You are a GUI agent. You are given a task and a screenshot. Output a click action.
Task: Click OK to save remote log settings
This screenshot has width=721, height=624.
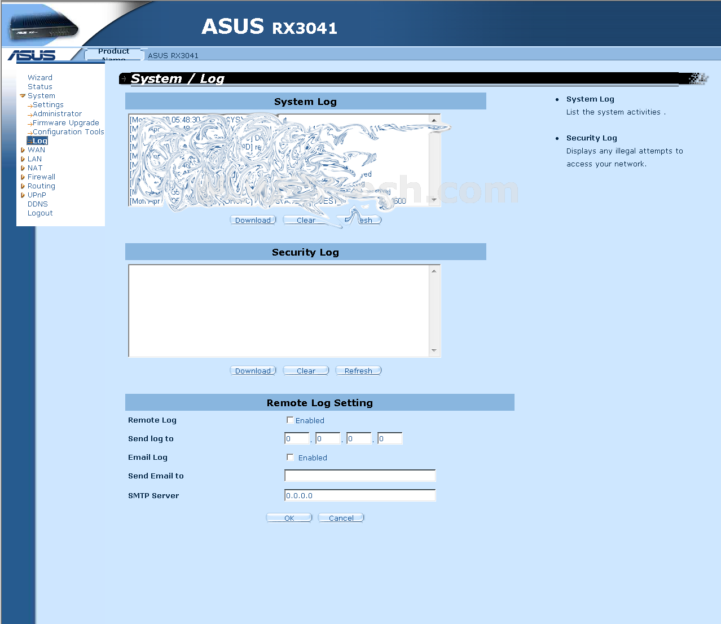[x=289, y=518]
